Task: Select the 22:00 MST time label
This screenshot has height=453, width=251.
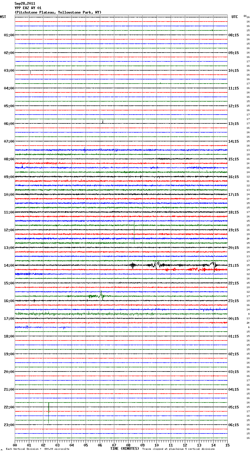Action: click(9, 407)
